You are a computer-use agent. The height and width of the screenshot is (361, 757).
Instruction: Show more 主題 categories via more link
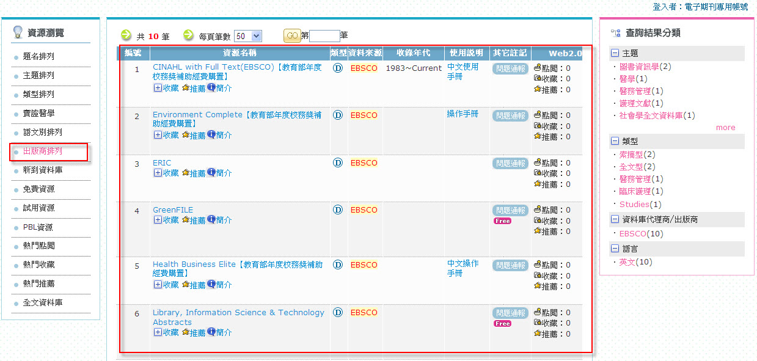[725, 128]
